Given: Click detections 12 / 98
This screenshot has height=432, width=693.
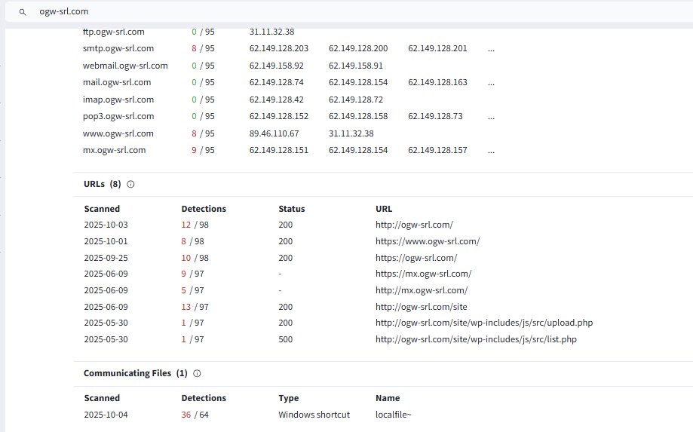Looking at the screenshot, I should (x=195, y=225).
